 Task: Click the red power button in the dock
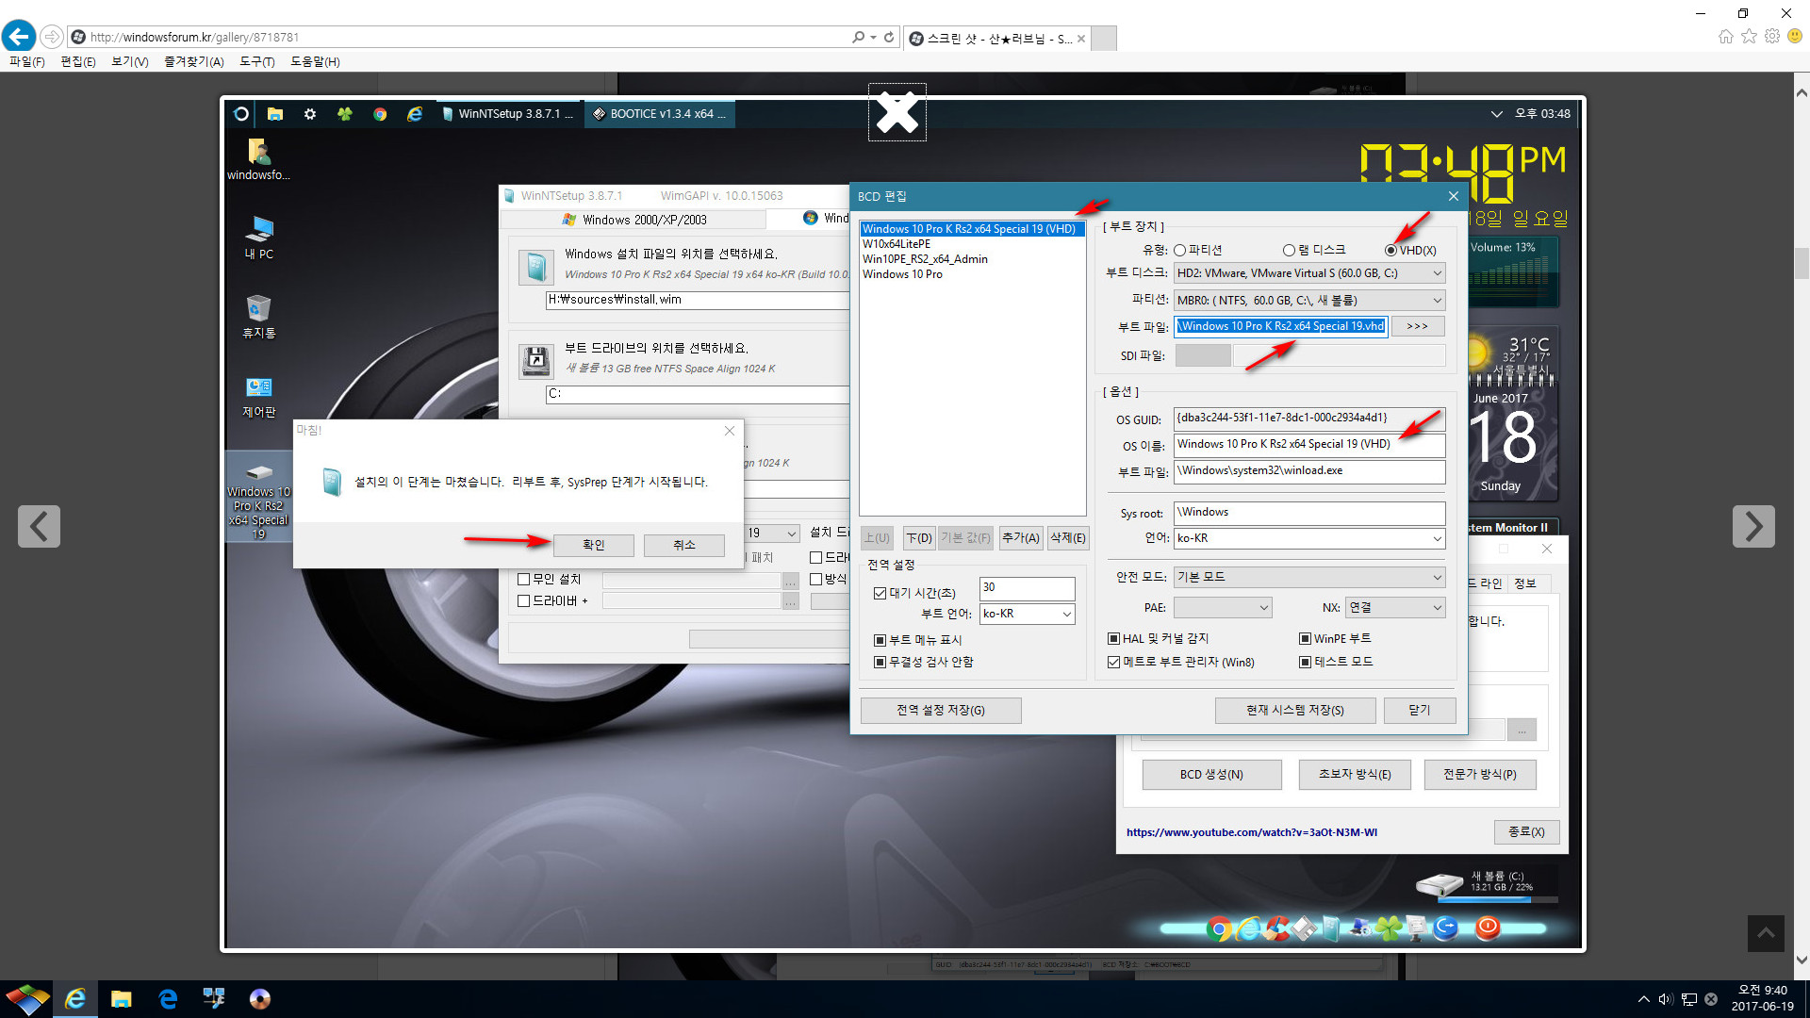[1488, 928]
